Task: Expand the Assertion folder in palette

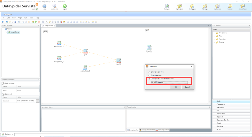Action: point(214,39)
